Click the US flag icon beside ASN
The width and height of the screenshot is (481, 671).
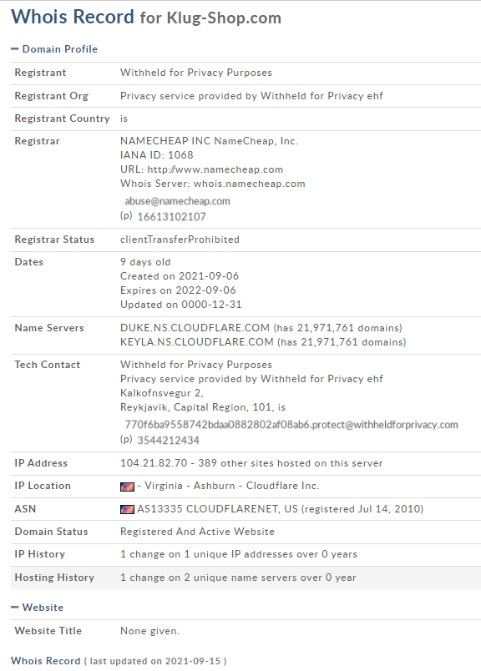[x=127, y=509]
